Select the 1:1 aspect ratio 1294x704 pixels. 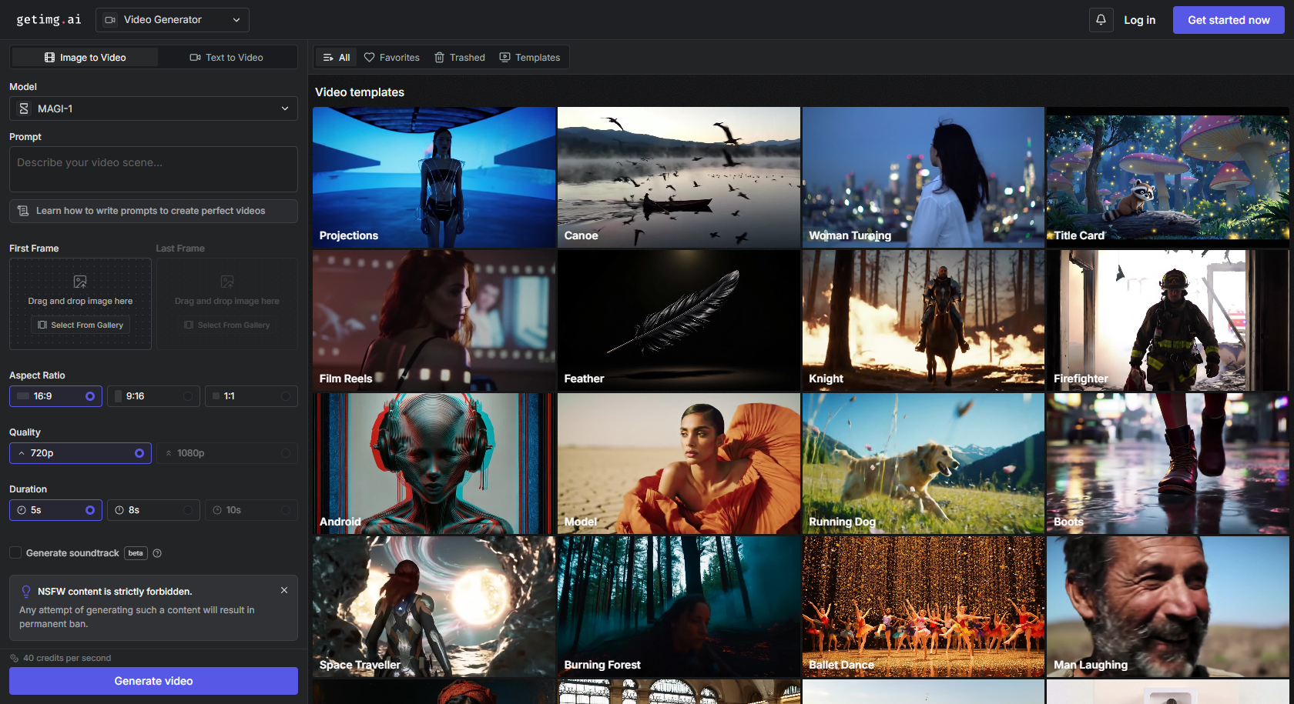click(251, 396)
